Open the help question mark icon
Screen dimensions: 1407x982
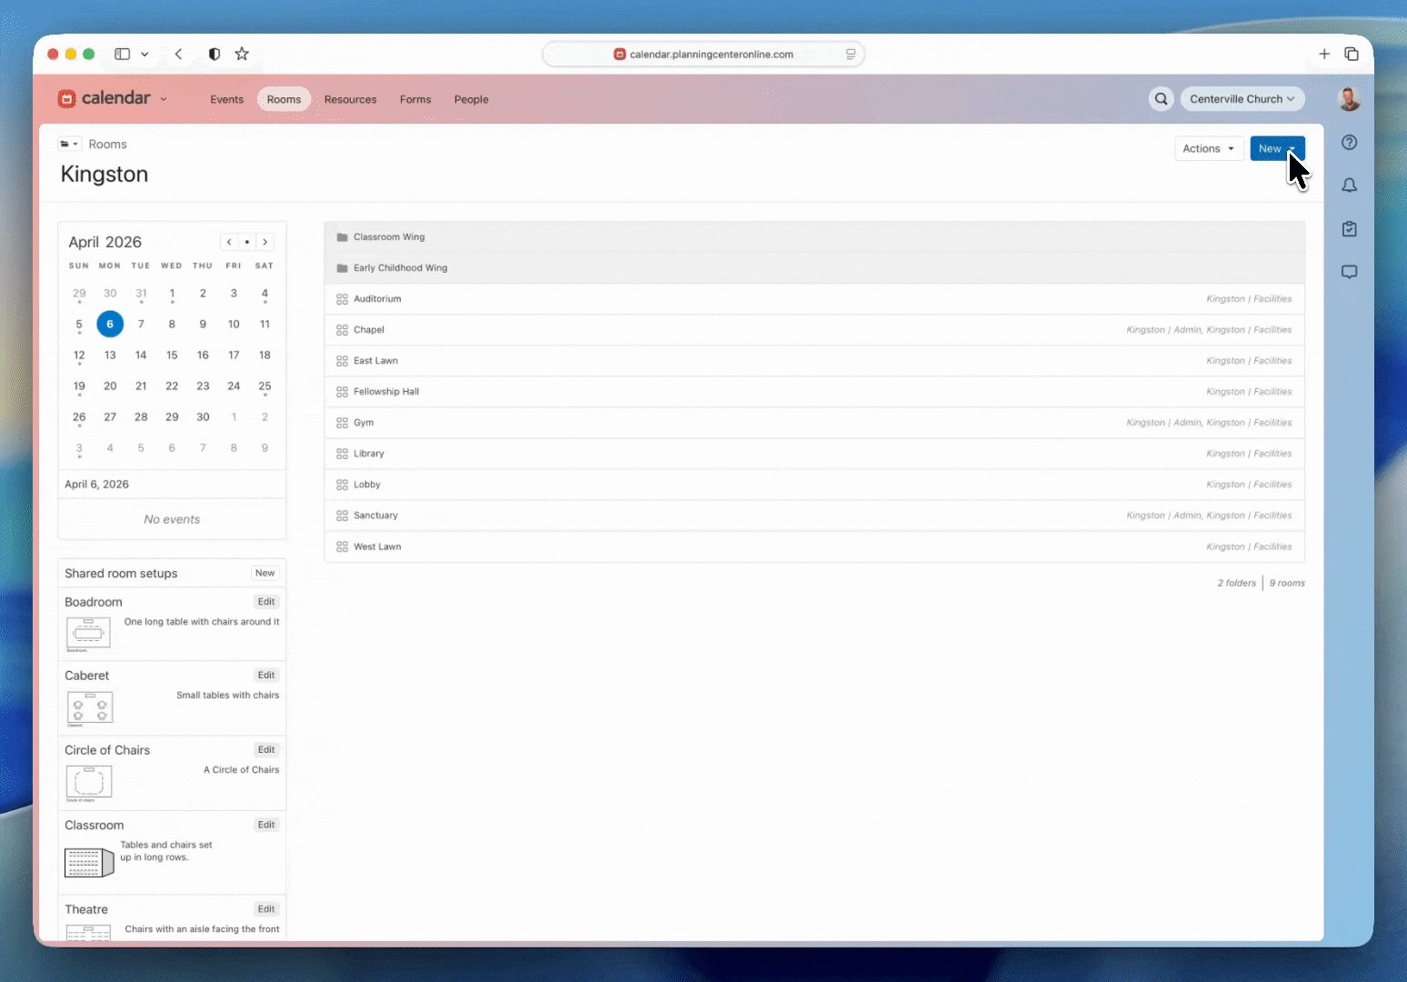(1350, 143)
